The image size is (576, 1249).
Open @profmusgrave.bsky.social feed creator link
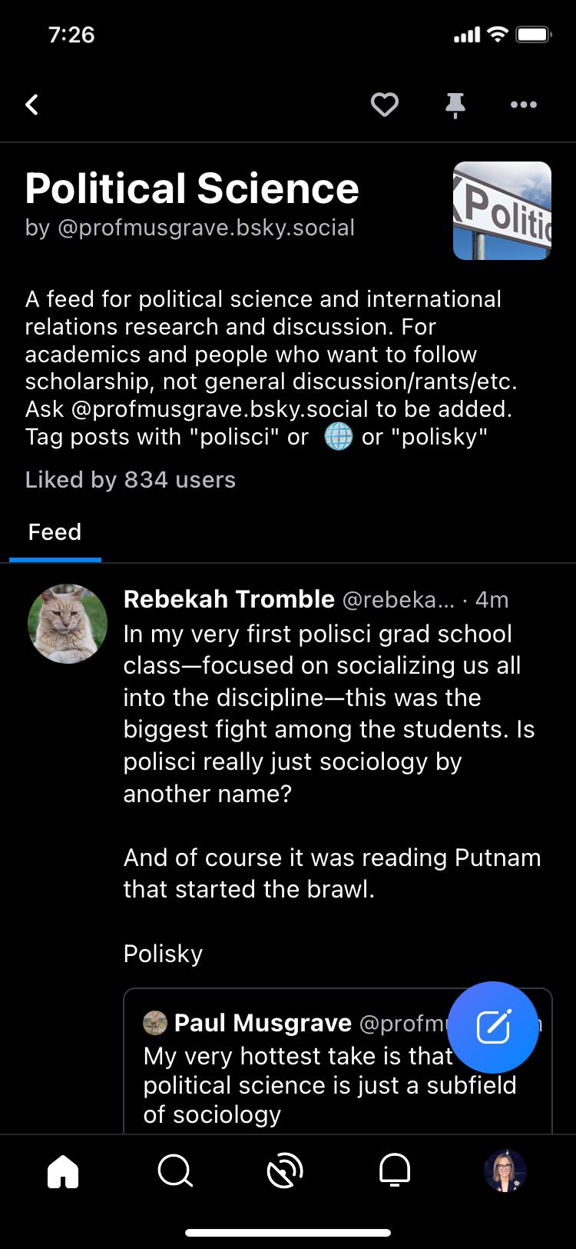(206, 228)
